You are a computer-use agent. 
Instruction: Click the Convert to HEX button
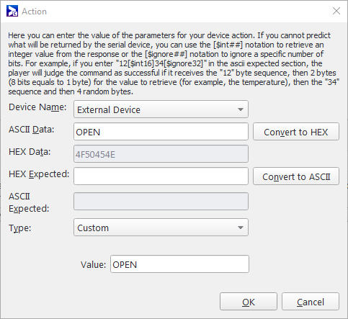tap(296, 132)
